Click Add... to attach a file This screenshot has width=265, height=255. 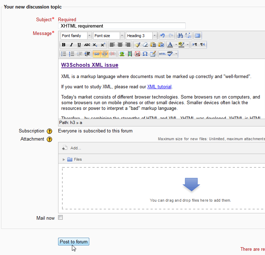75,148
